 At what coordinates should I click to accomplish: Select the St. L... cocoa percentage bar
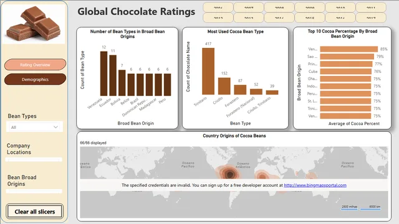pyautogui.click(x=345, y=101)
